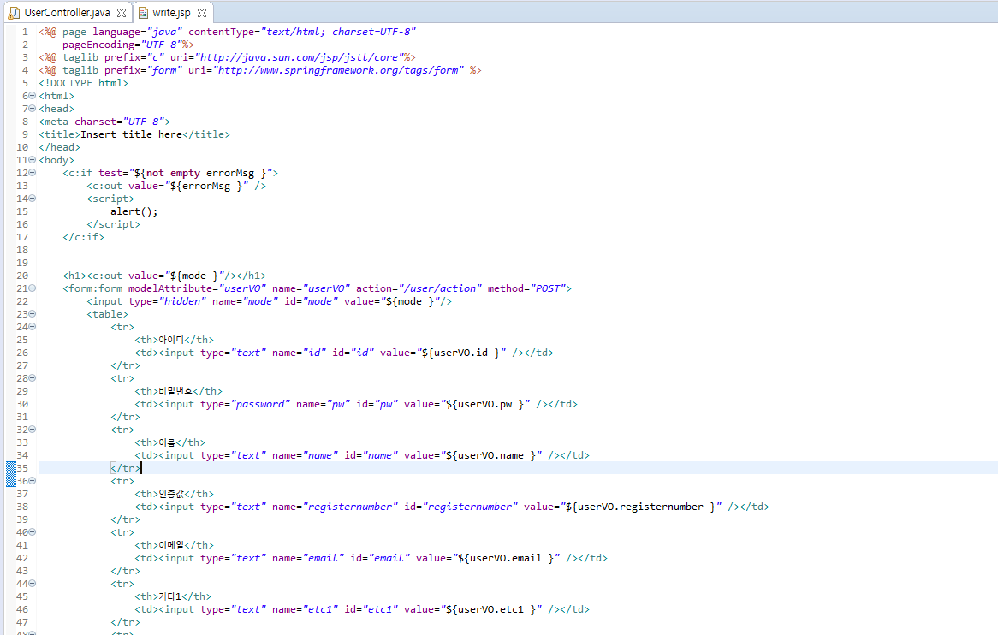Click the "hidden" input type value
This screenshot has width=998, height=635.
182,301
